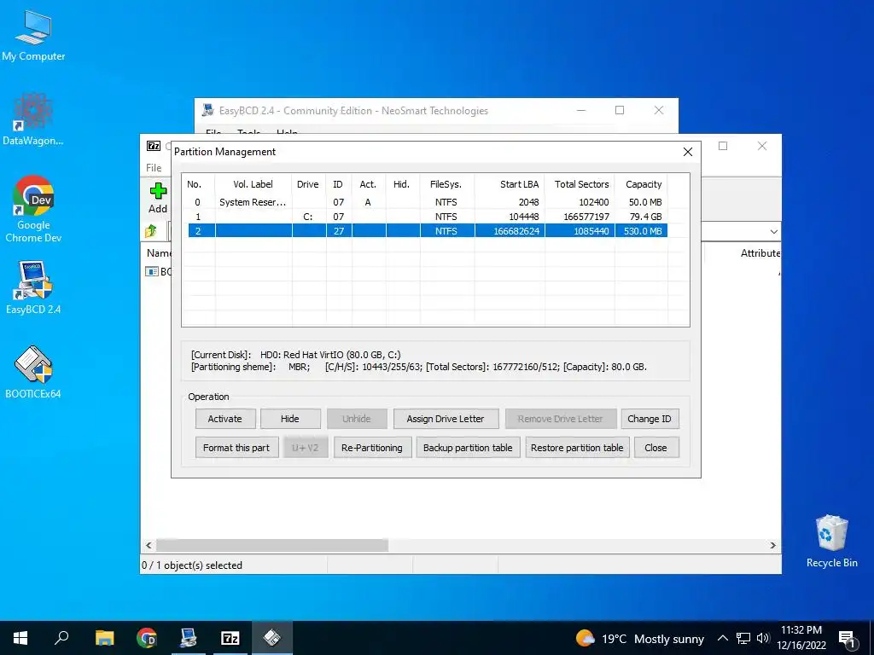Open the notification center icon
The image size is (874, 655).
pos(847,639)
